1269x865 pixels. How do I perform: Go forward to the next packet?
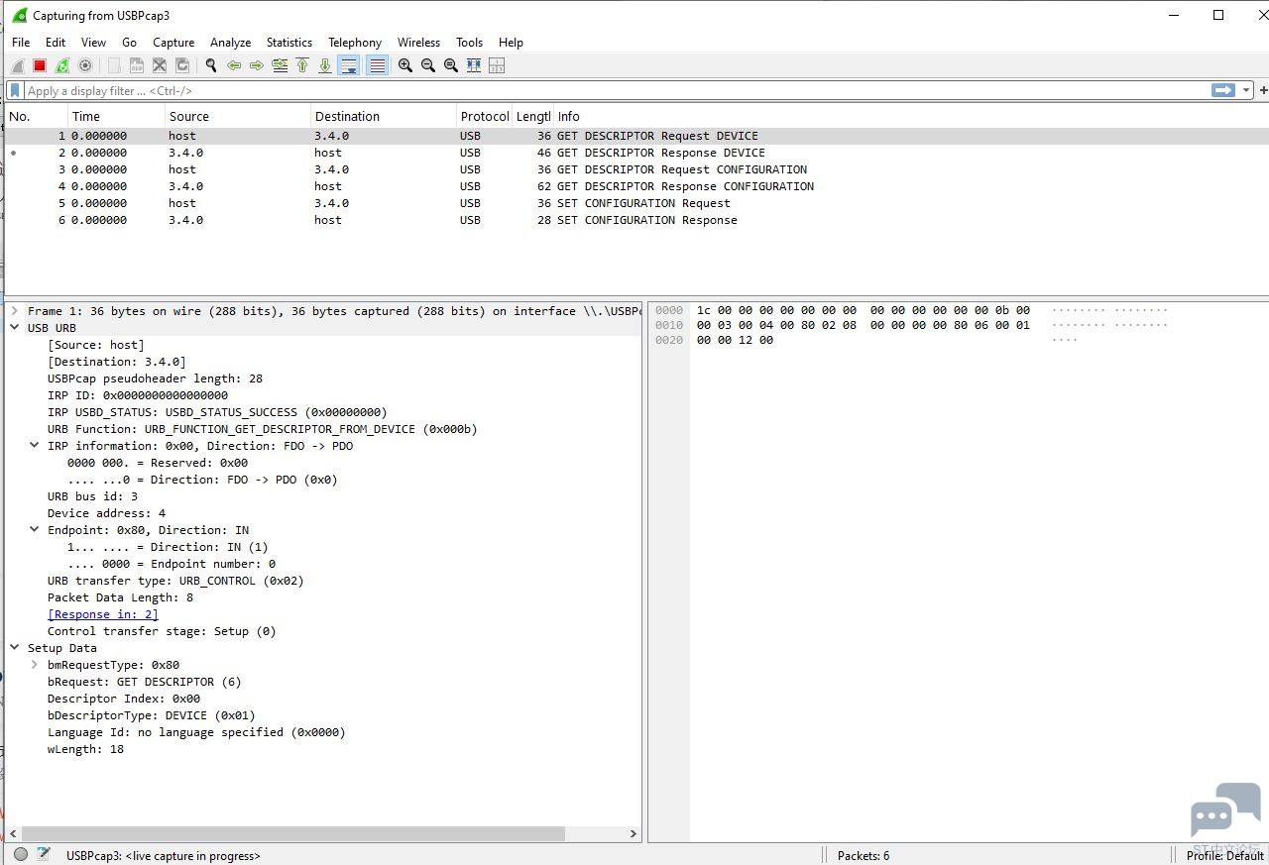coord(257,65)
